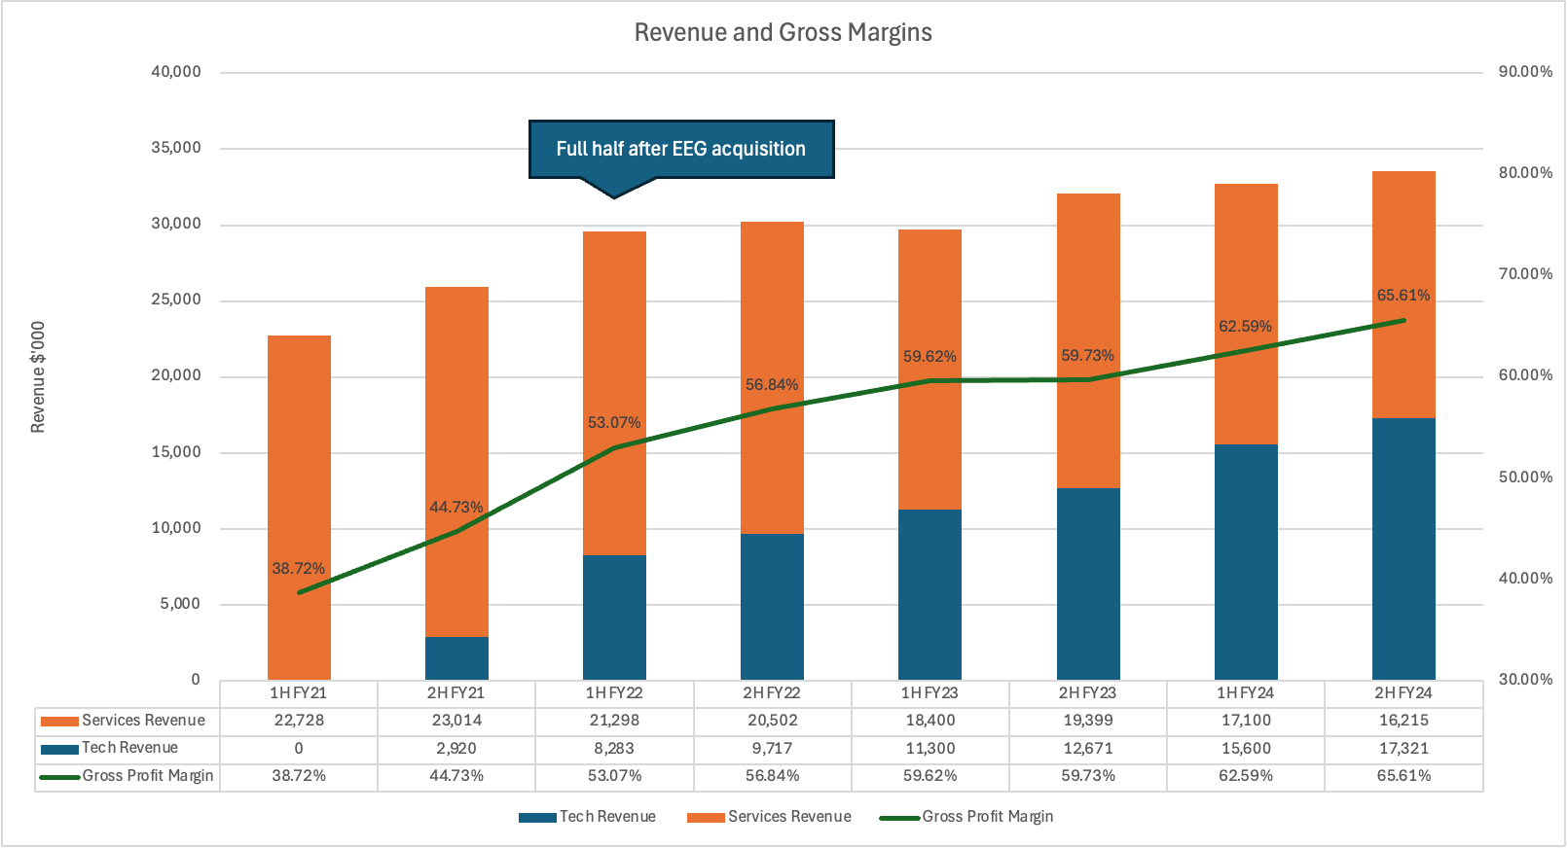Select the 20,502 Services Revenue cell
Screen dimensions: 1567x848
pos(772,721)
